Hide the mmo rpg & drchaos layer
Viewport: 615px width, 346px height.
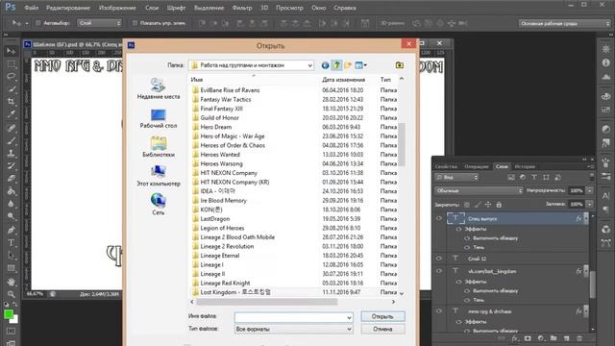click(x=439, y=311)
